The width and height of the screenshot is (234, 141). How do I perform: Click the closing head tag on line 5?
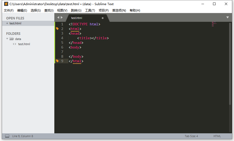coord(76,43)
